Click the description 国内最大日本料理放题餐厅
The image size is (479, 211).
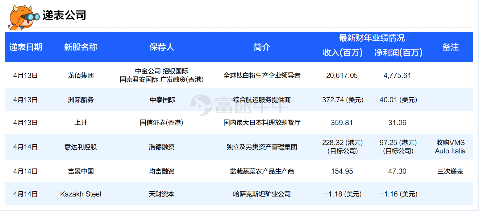tap(262, 123)
